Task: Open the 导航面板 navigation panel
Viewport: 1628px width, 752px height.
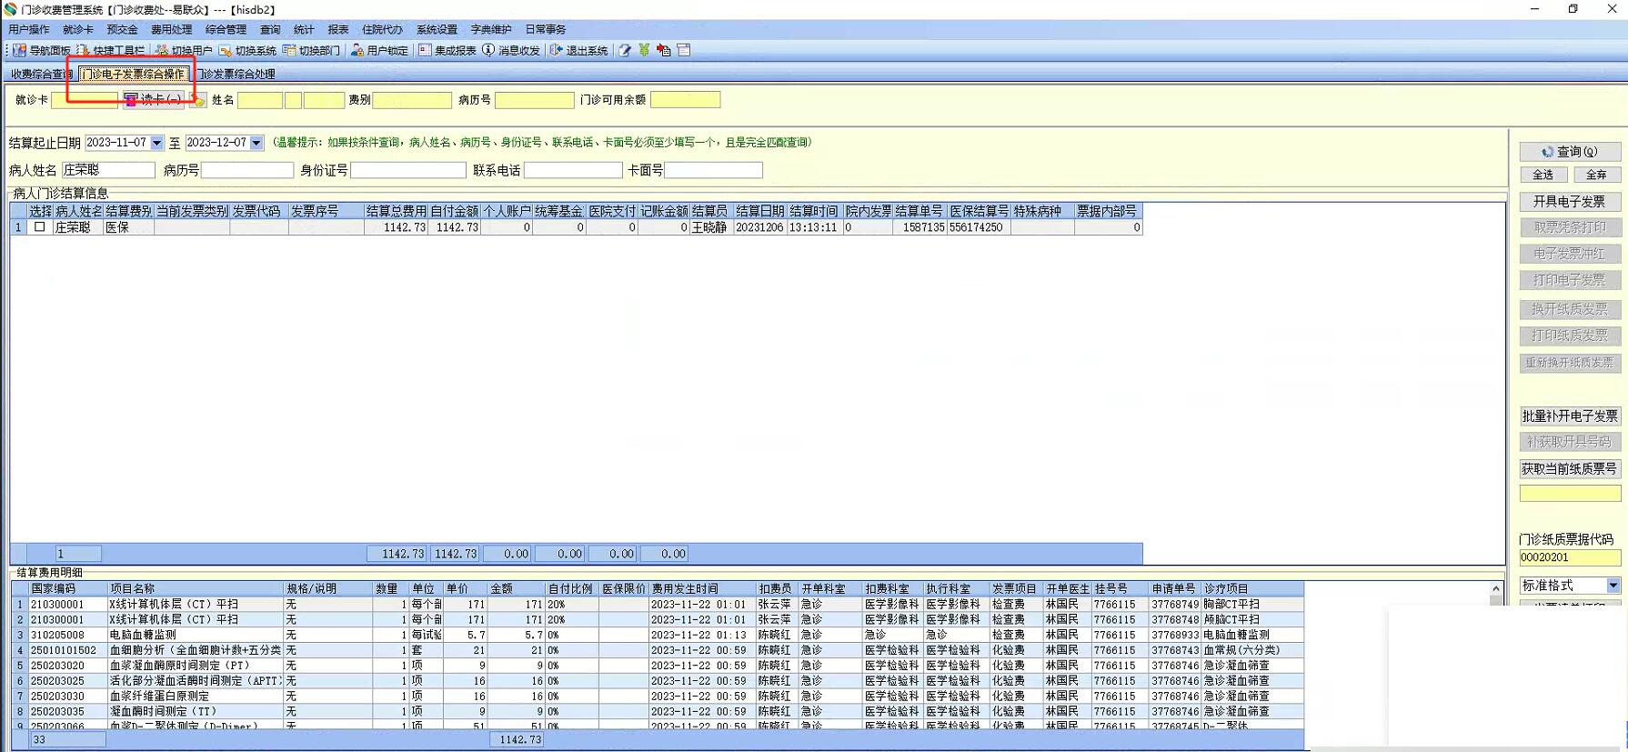Action: click(x=42, y=50)
